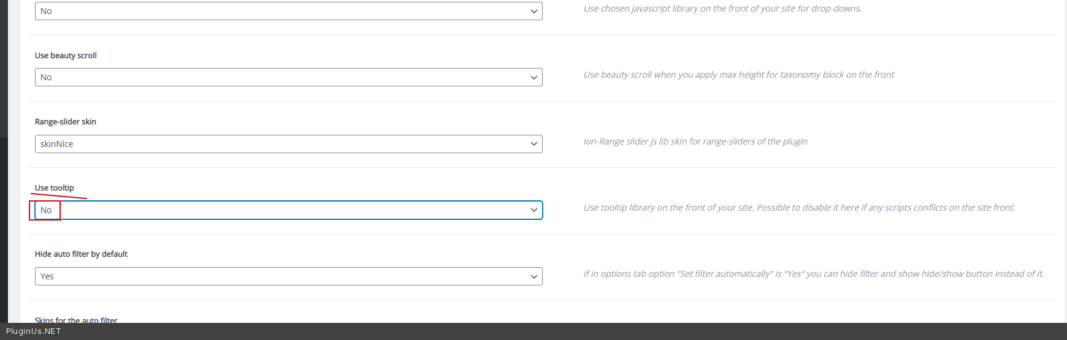
Task: Click the "Use beauty scroll" field label
Action: (x=66, y=56)
